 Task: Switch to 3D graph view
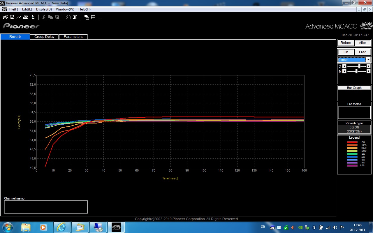75,17
